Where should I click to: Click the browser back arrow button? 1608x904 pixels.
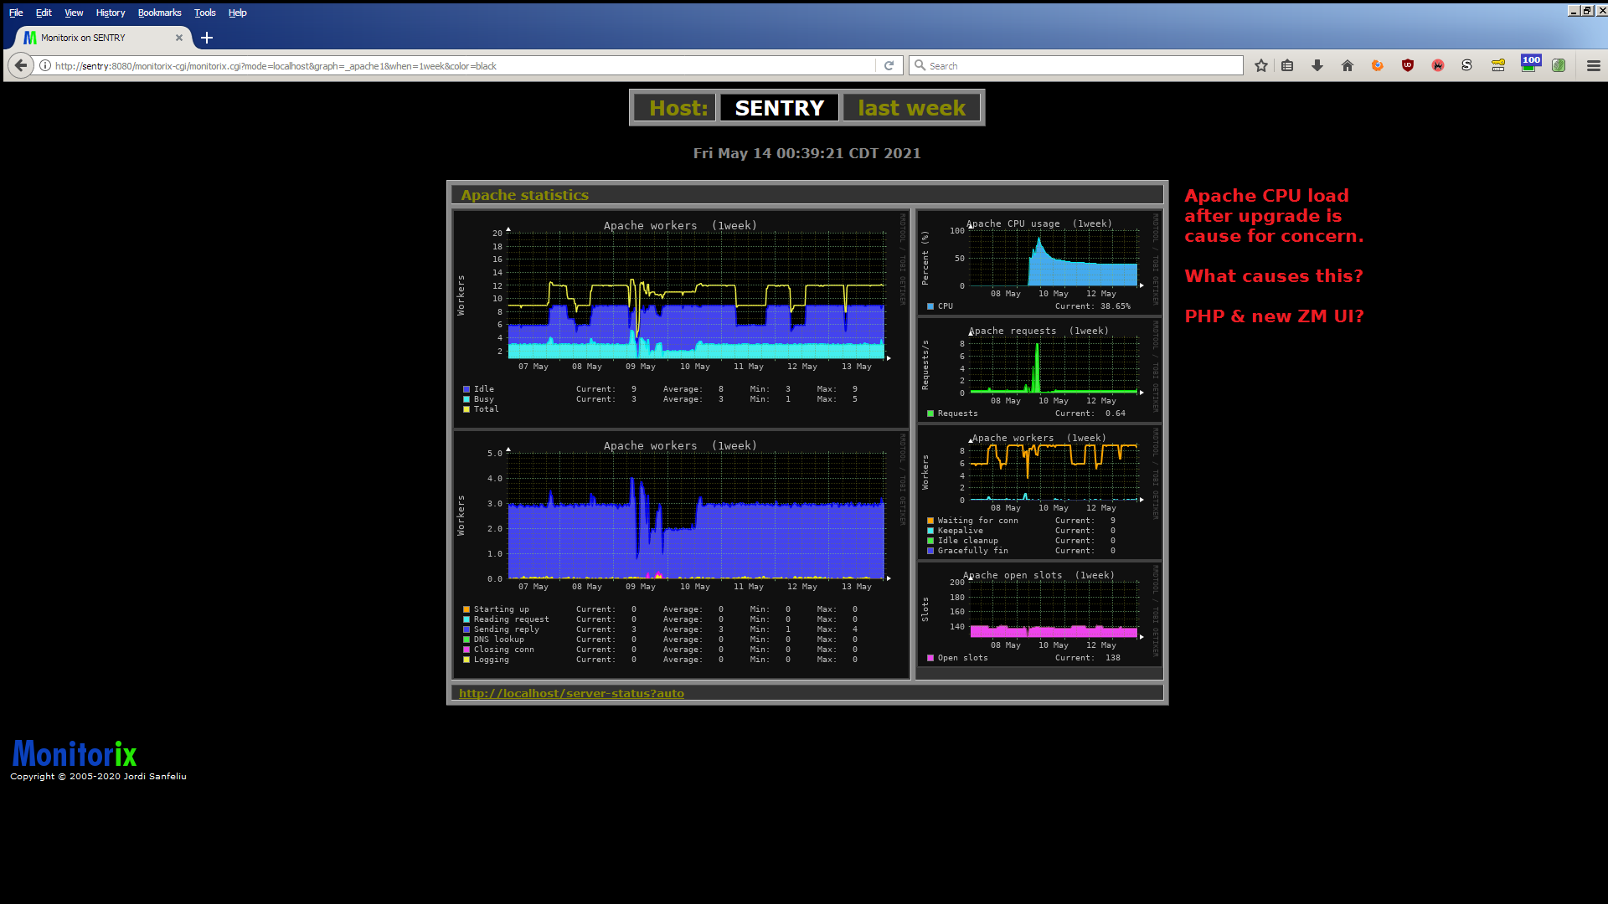tap(21, 65)
